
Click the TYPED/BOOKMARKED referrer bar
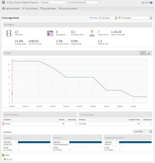(86, 142)
